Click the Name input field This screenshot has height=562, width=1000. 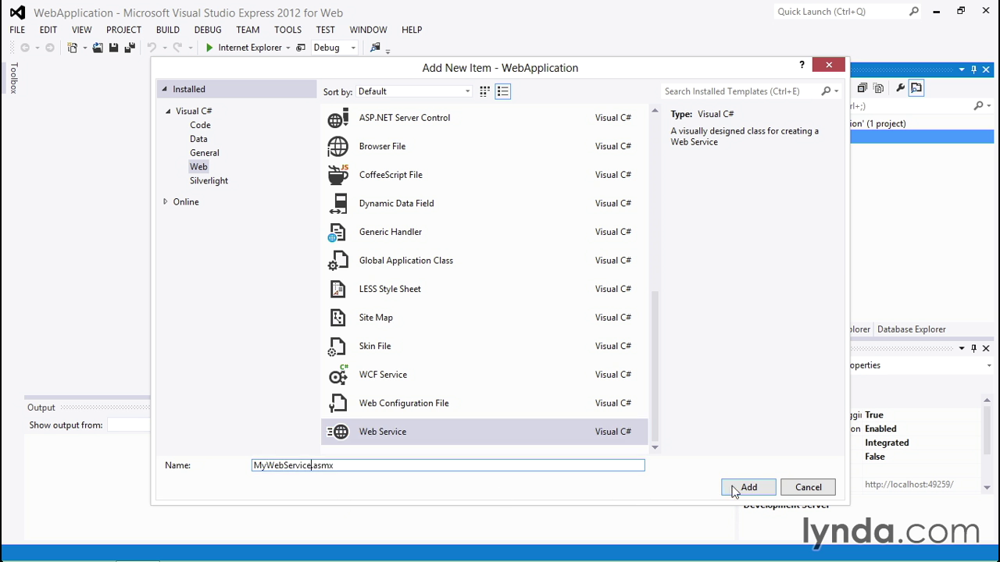tap(448, 465)
